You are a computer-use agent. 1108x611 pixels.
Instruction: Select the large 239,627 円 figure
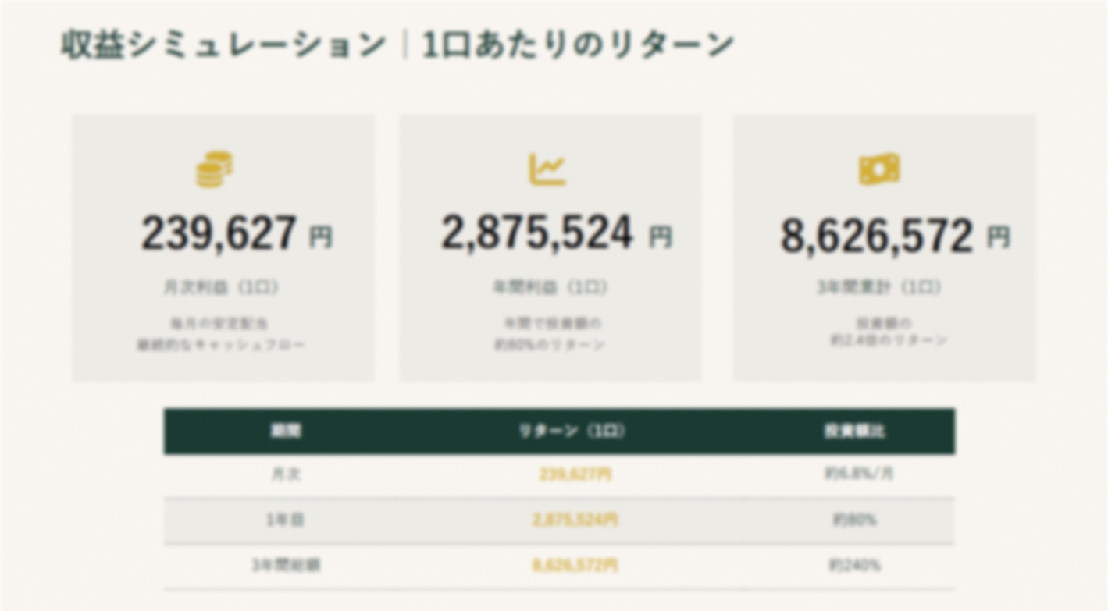[237, 233]
